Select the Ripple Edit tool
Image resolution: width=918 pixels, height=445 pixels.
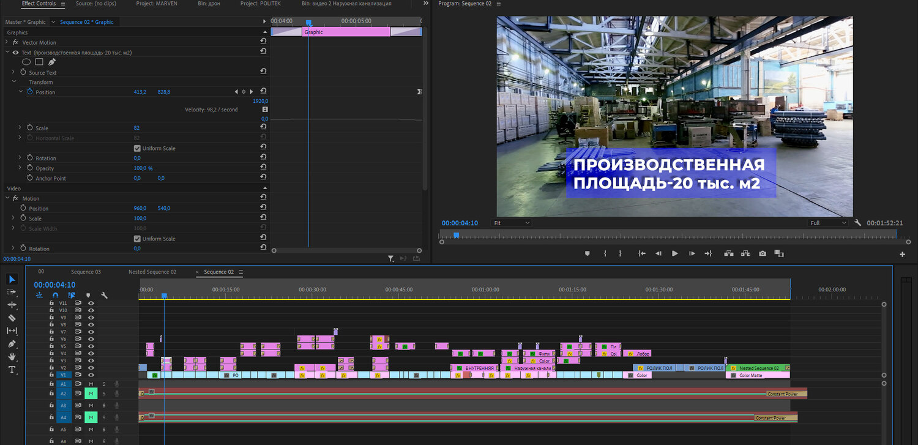(x=12, y=305)
